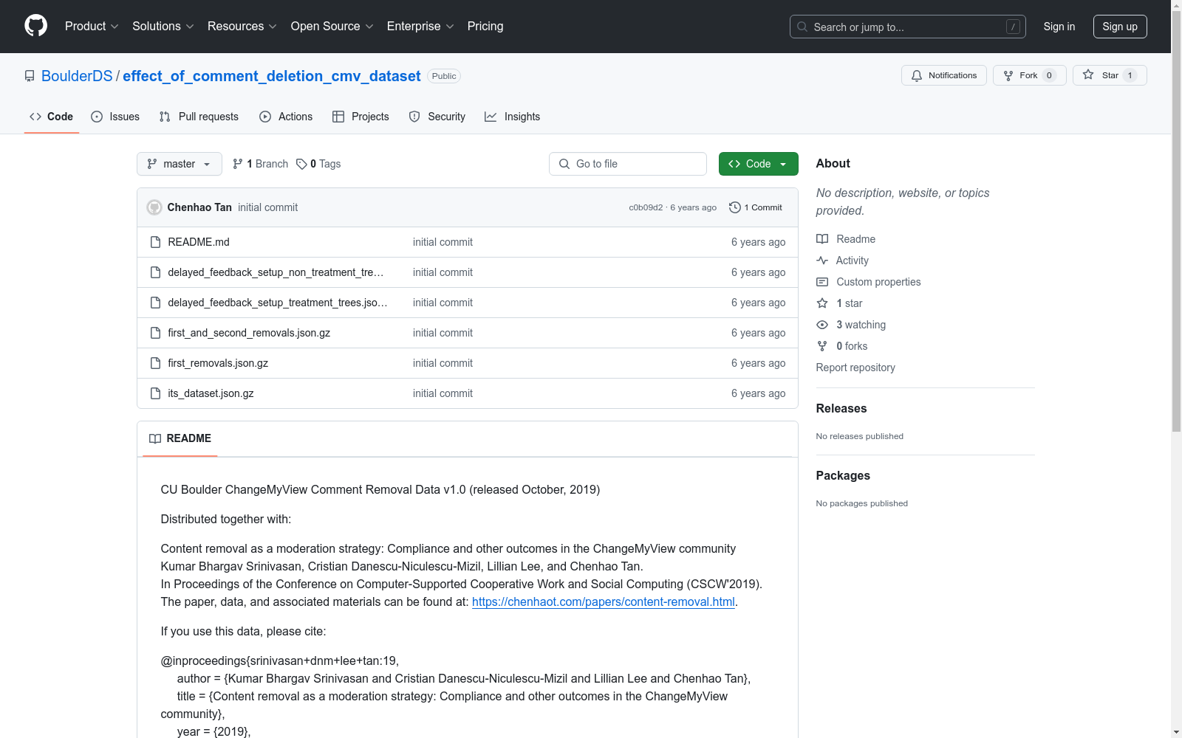Click the commit history clock icon
The width and height of the screenshot is (1182, 738).
click(734, 207)
